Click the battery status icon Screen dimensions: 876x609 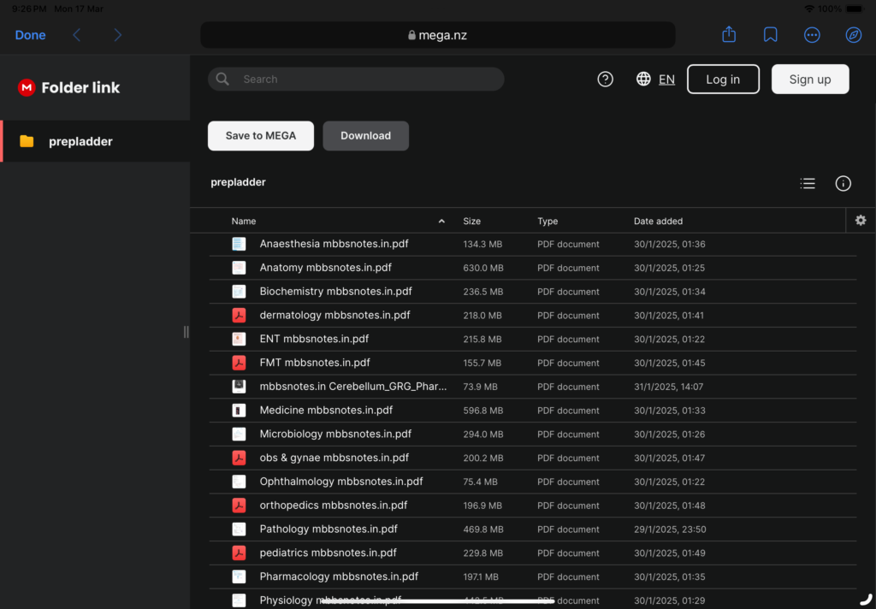pyautogui.click(x=855, y=9)
